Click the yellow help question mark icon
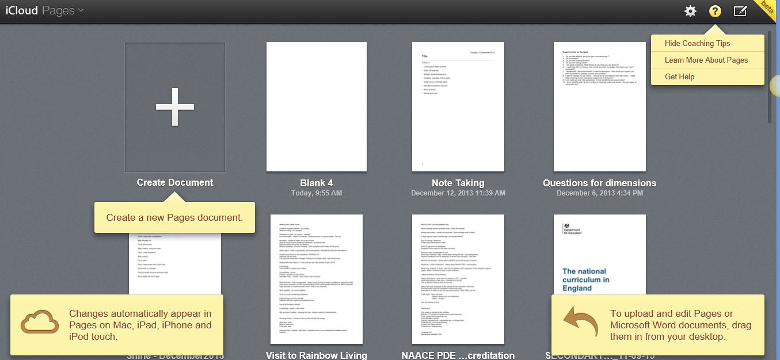The height and width of the screenshot is (360, 780). pos(715,12)
